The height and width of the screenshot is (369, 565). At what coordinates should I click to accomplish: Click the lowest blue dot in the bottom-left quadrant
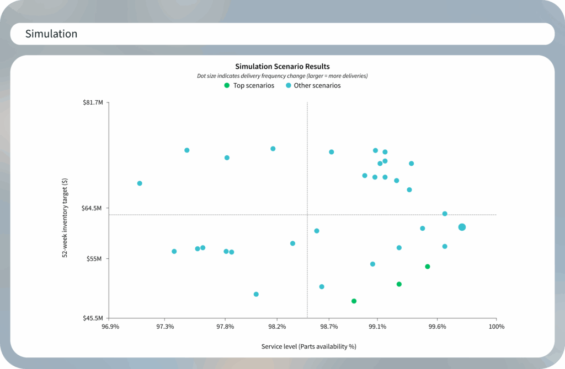[256, 294]
